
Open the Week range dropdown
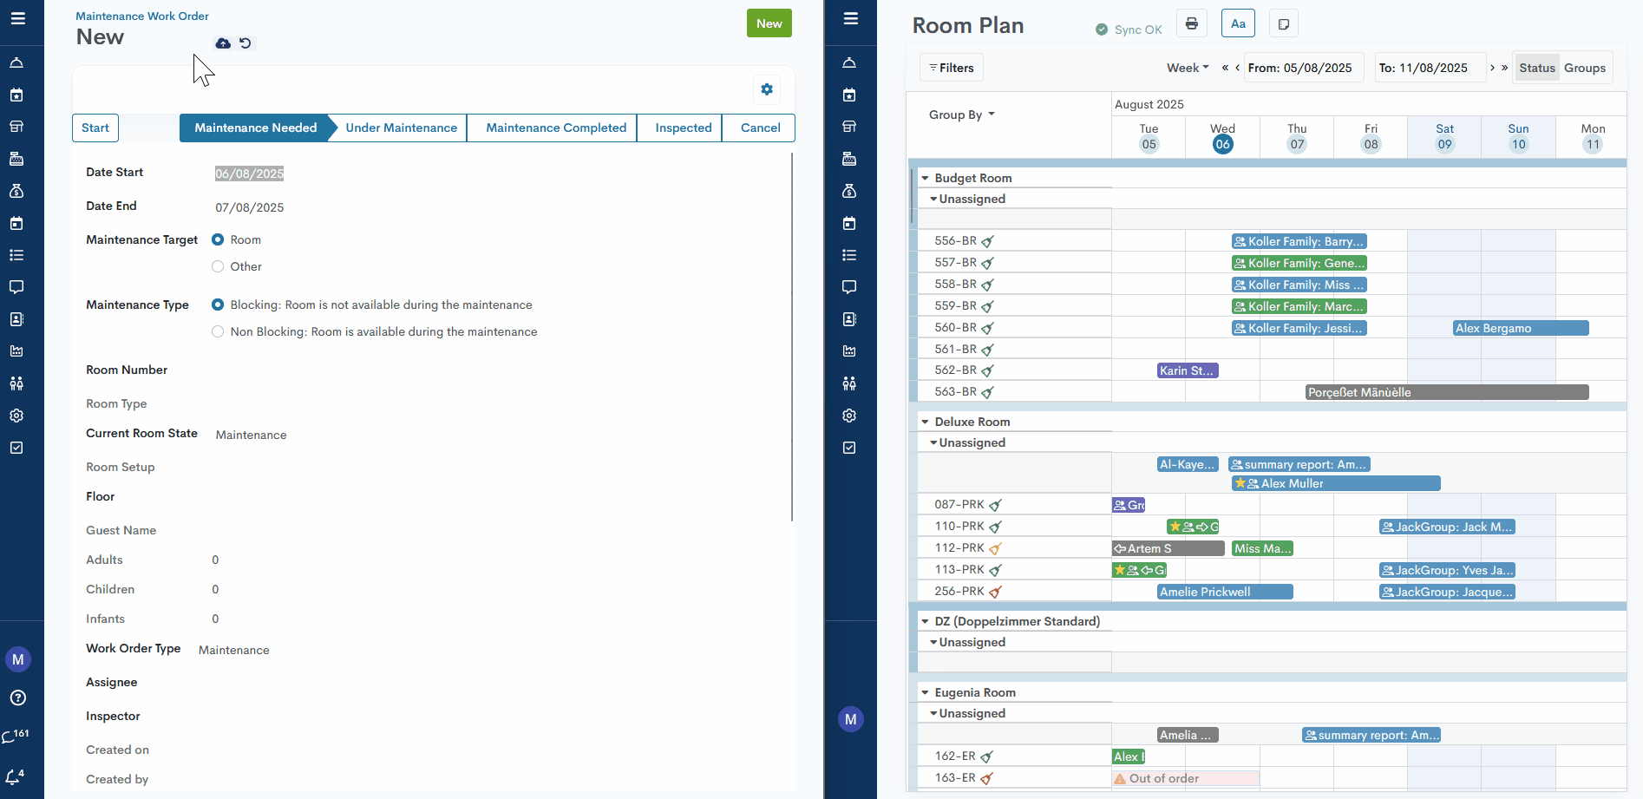click(x=1188, y=68)
